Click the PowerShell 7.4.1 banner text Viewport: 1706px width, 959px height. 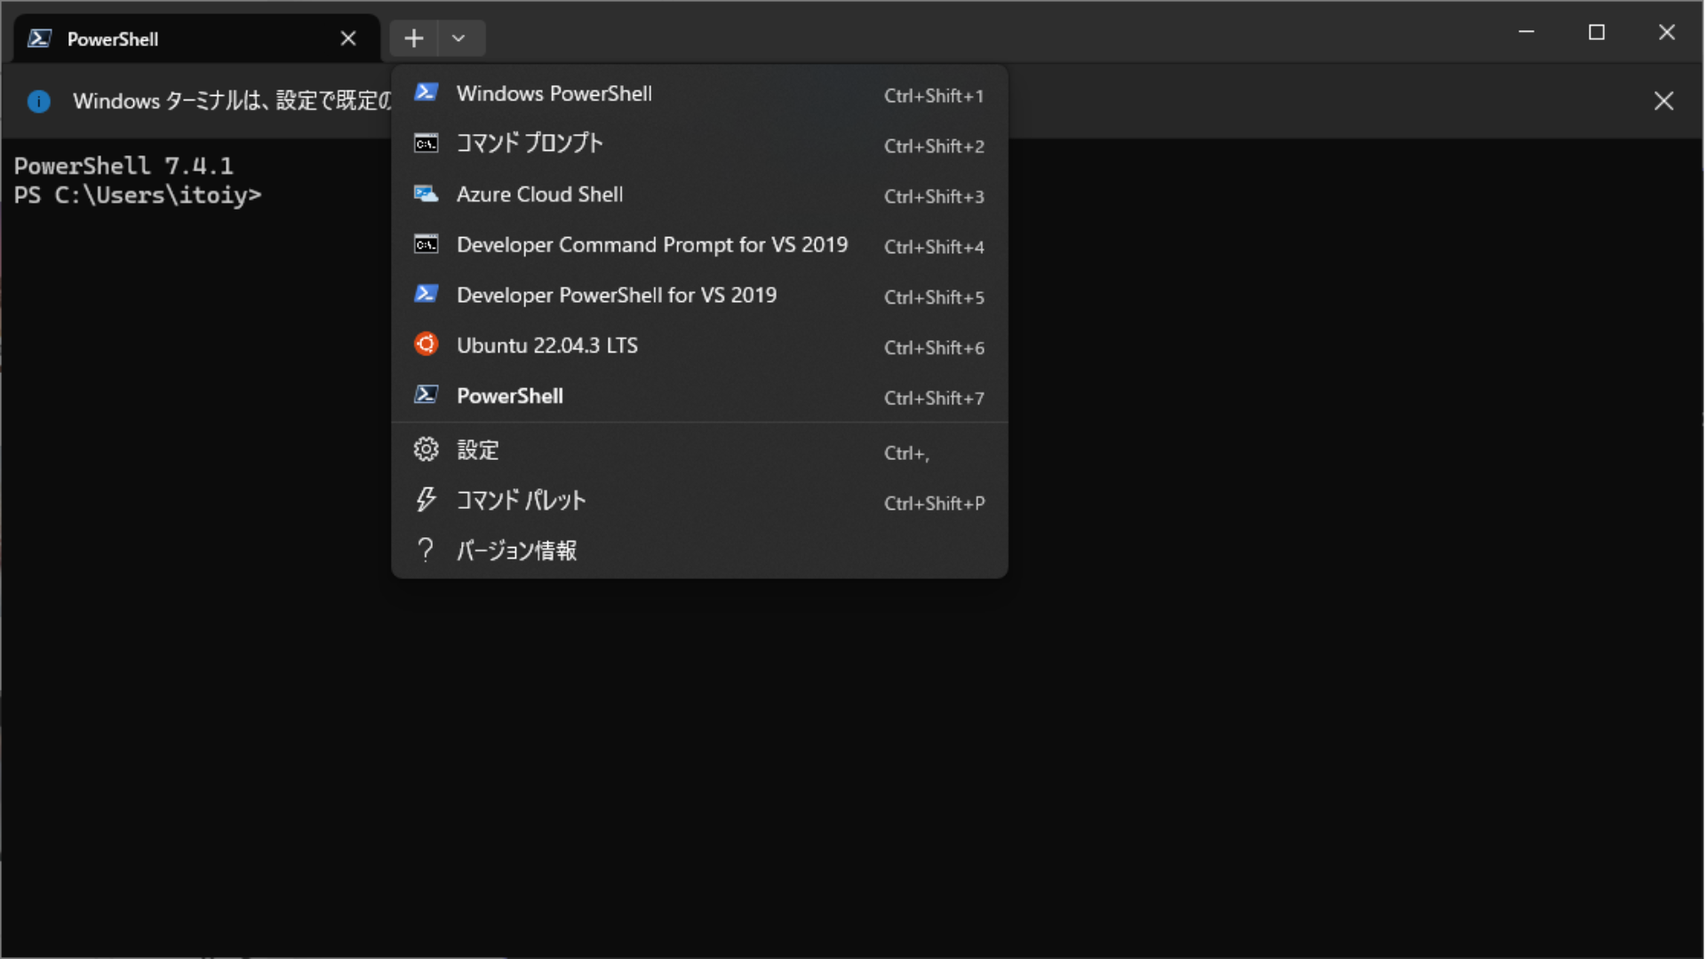tap(124, 166)
